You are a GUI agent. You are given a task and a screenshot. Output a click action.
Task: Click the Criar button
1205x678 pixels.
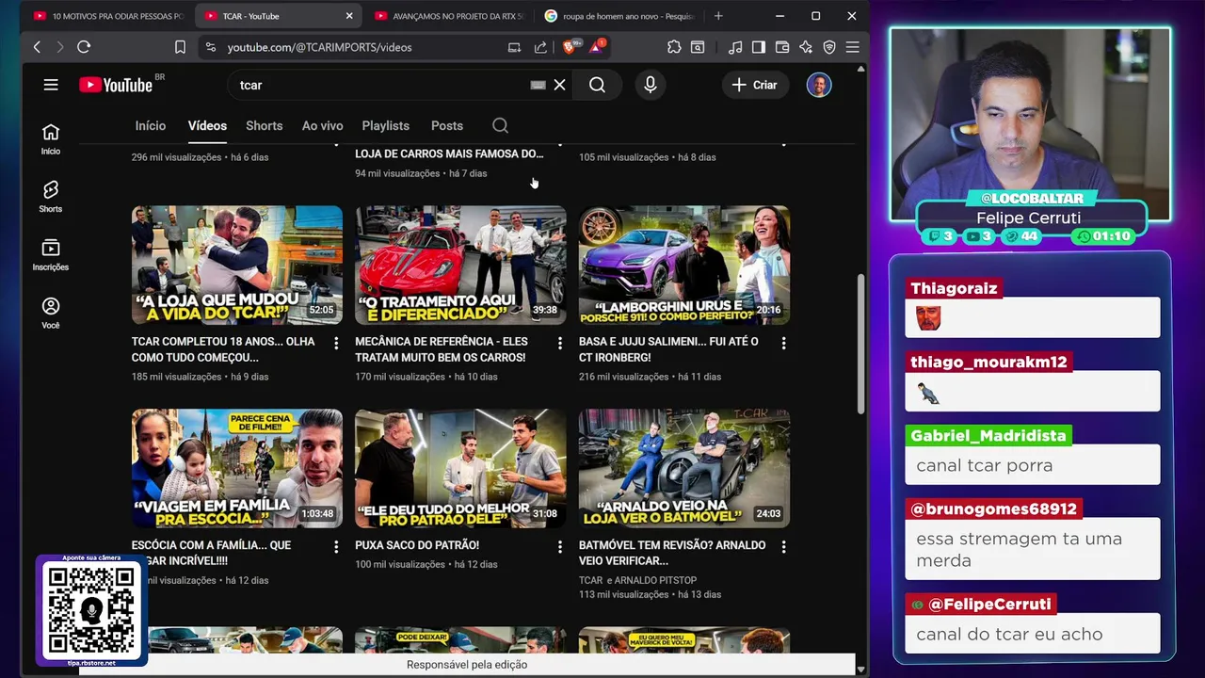pos(755,85)
